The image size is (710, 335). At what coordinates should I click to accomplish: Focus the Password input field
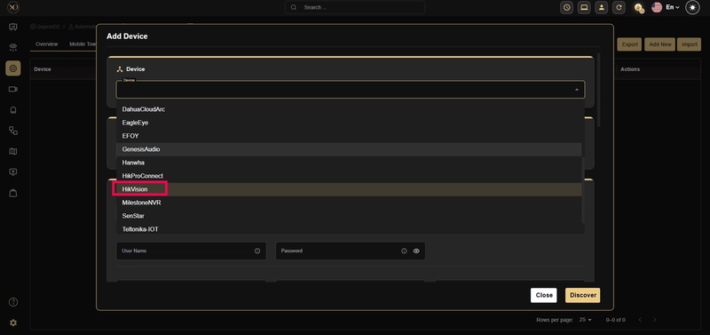tap(351, 251)
